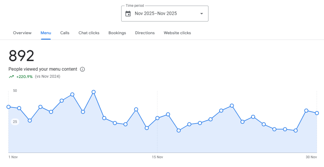324x167 pixels.
Task: Click the info icon beside menu content
Action: pos(82,69)
